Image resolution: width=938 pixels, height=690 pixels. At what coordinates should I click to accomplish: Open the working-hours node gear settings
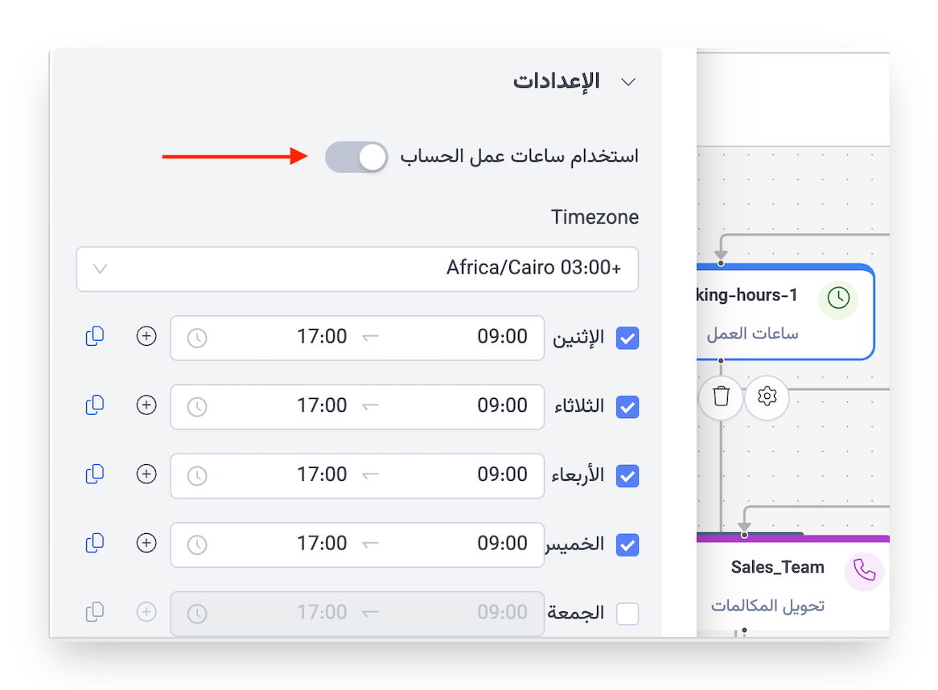(767, 396)
